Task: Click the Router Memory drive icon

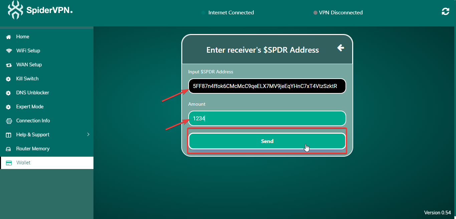Action: tap(9, 149)
